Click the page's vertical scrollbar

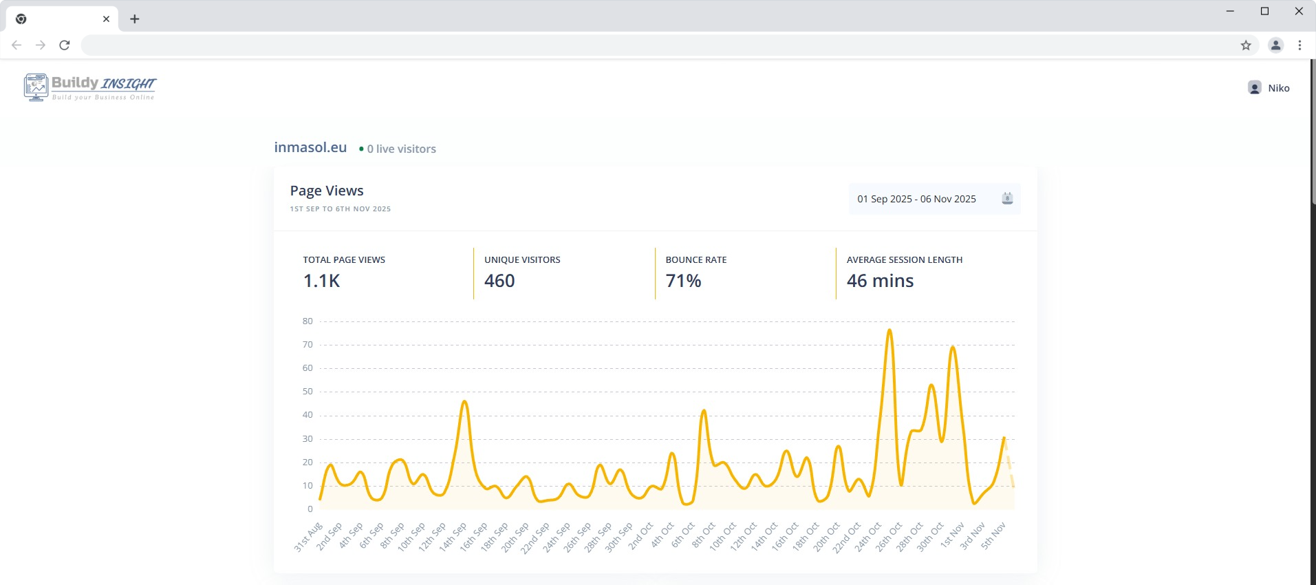point(1313,131)
